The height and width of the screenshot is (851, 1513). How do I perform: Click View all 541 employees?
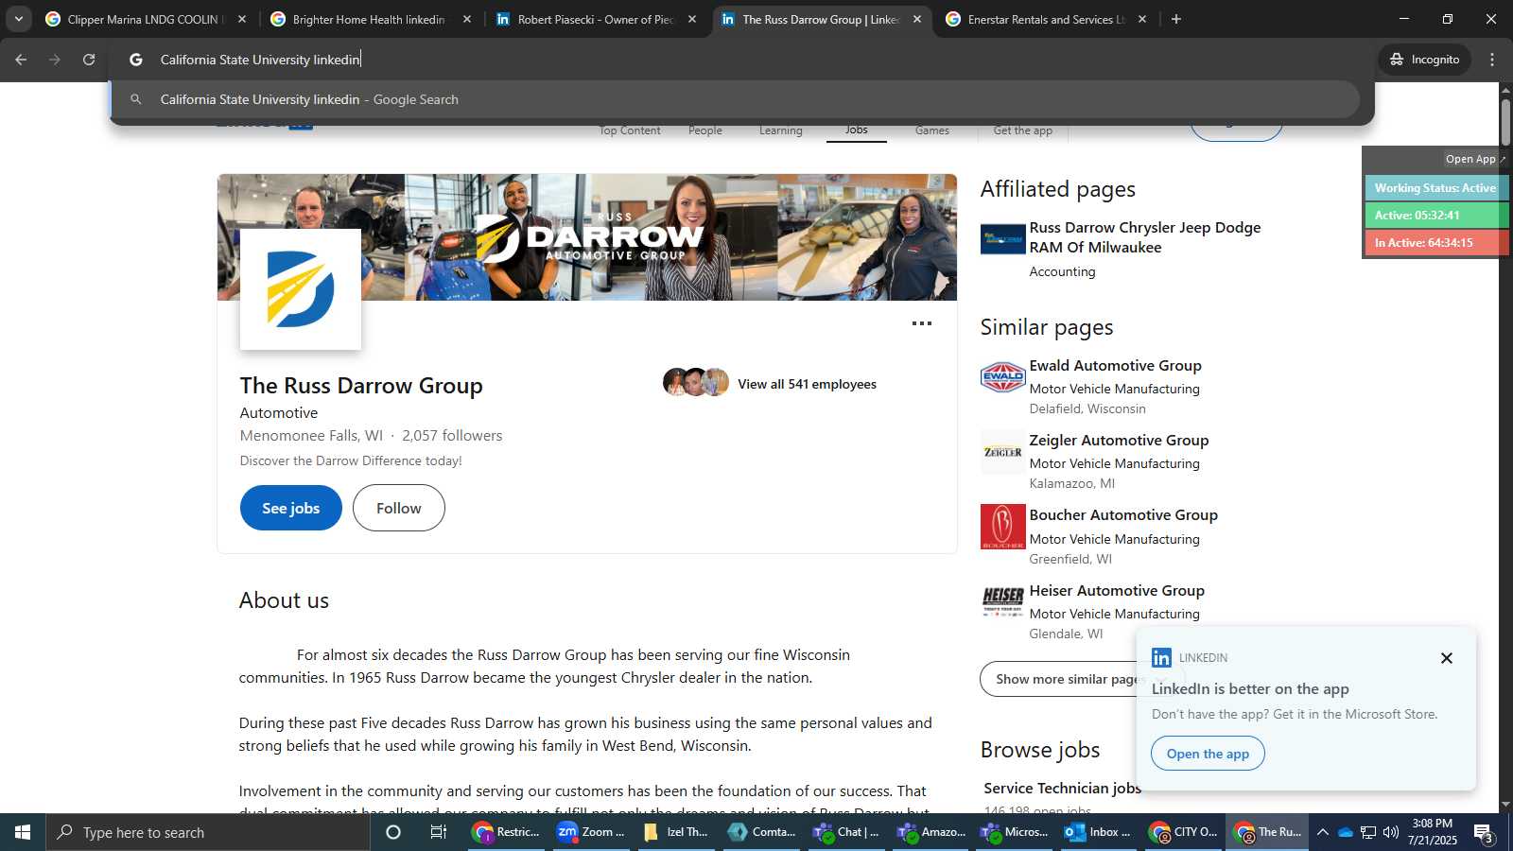pos(807,384)
